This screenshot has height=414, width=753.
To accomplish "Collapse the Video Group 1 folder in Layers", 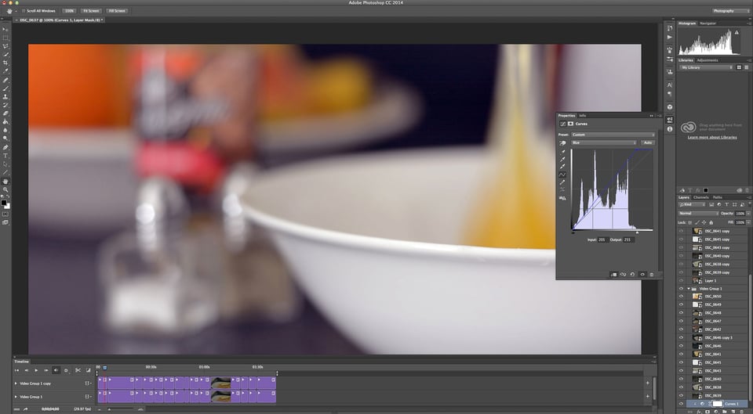I will (689, 289).
